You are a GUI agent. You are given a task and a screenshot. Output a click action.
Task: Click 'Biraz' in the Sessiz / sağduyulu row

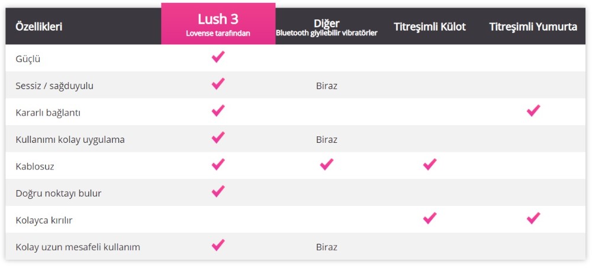(327, 86)
